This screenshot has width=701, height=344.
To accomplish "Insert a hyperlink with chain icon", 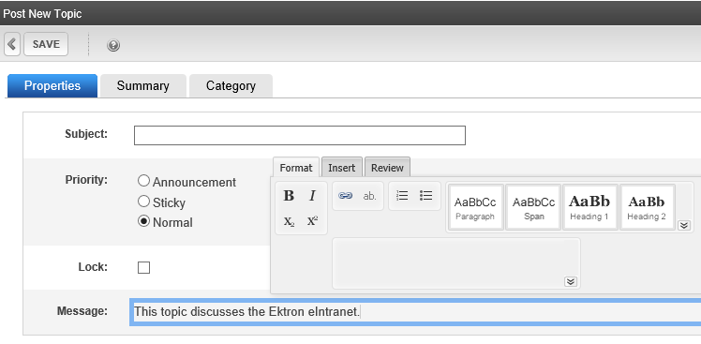I will click(345, 196).
